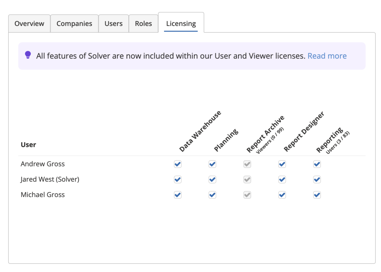Click the purple lightbulb info icon

tap(28, 55)
